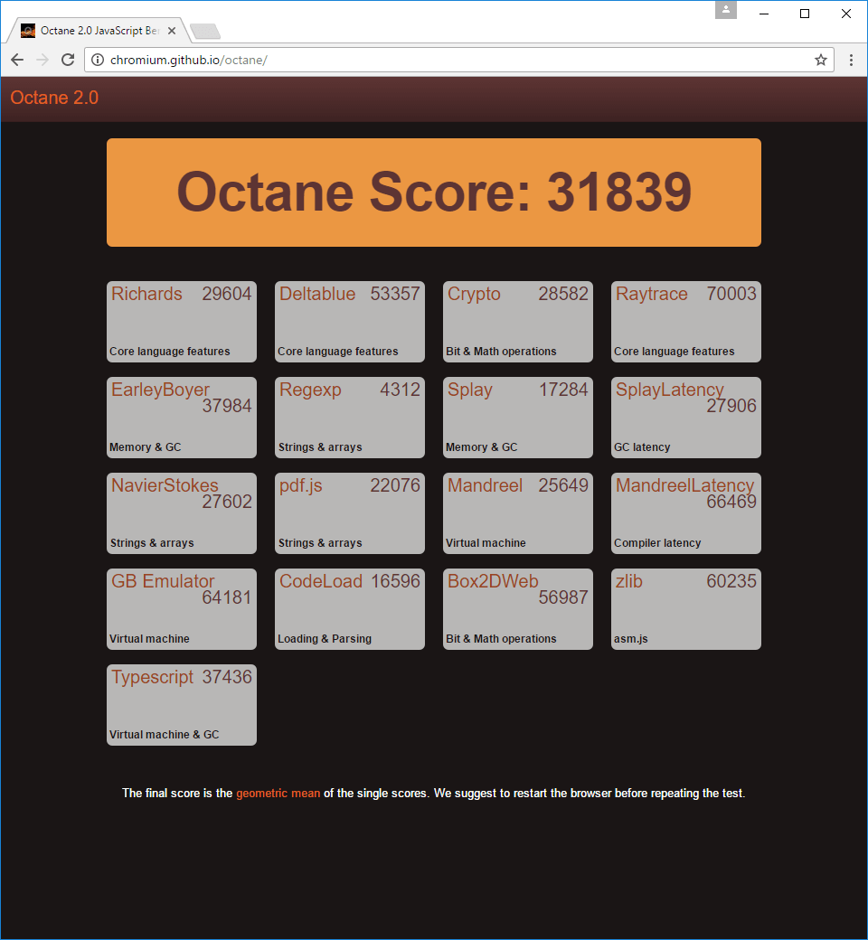Image resolution: width=868 pixels, height=940 pixels.
Task: Close the Octane 2.0 tab
Action: click(x=172, y=31)
